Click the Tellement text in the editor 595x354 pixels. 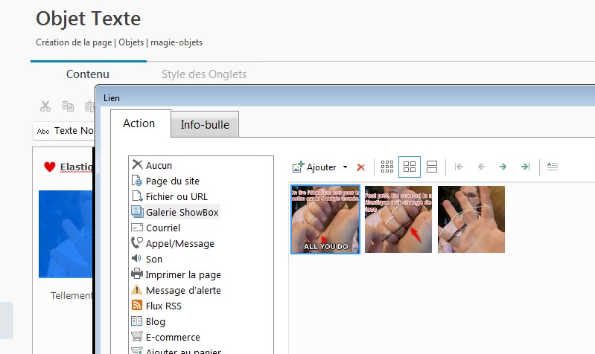71,296
